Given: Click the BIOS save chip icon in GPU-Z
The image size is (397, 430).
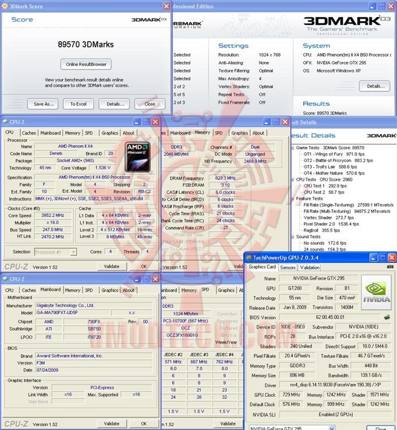Looking at the screenshot, I should coord(387,317).
